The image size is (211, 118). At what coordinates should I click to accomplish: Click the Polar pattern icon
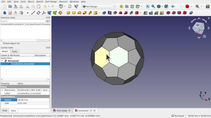coord(156,13)
